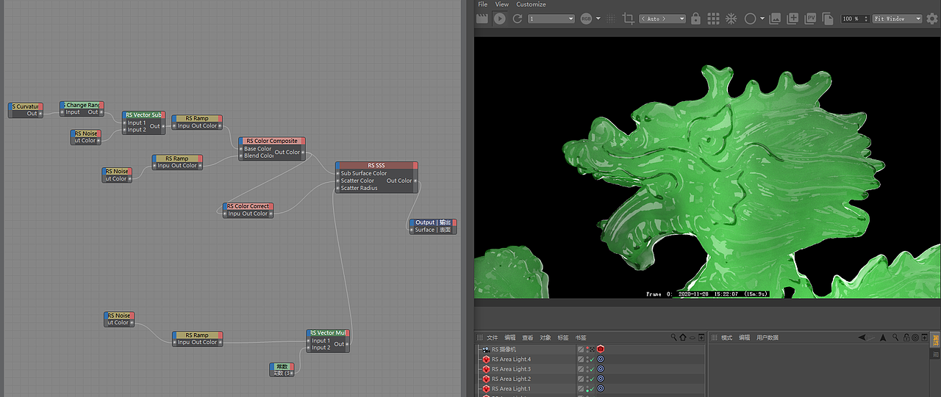Open the 文件 menu in object manager
Image resolution: width=941 pixels, height=397 pixels.
point(493,338)
